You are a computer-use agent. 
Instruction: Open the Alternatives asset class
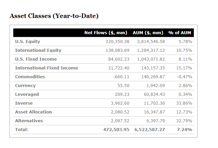click(29, 121)
